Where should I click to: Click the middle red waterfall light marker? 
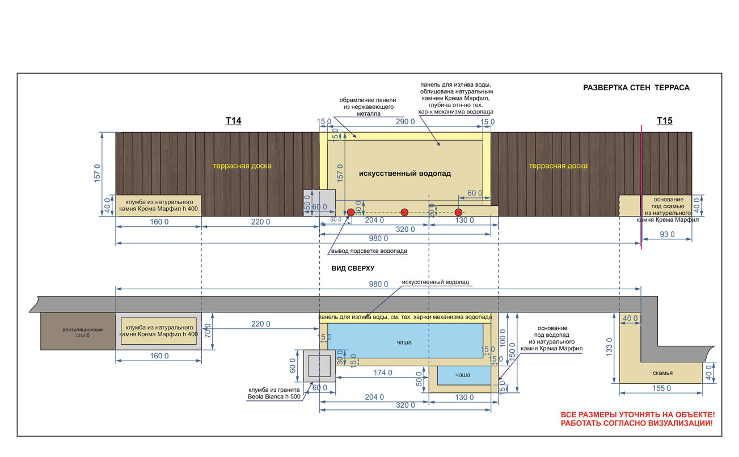(x=404, y=212)
